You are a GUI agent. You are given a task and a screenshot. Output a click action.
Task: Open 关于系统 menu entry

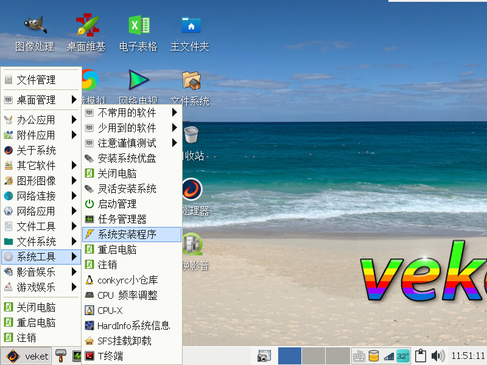41,150
